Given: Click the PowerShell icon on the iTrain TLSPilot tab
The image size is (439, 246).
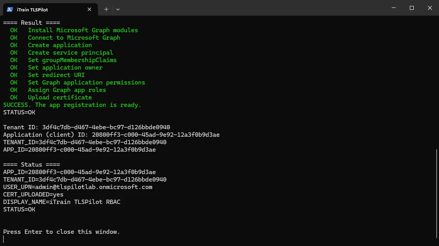Looking at the screenshot, I should (x=10, y=9).
